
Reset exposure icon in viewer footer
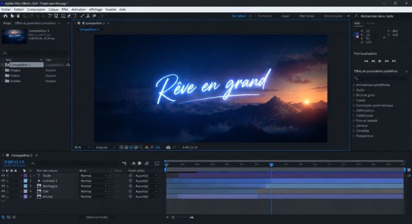coord(152,147)
